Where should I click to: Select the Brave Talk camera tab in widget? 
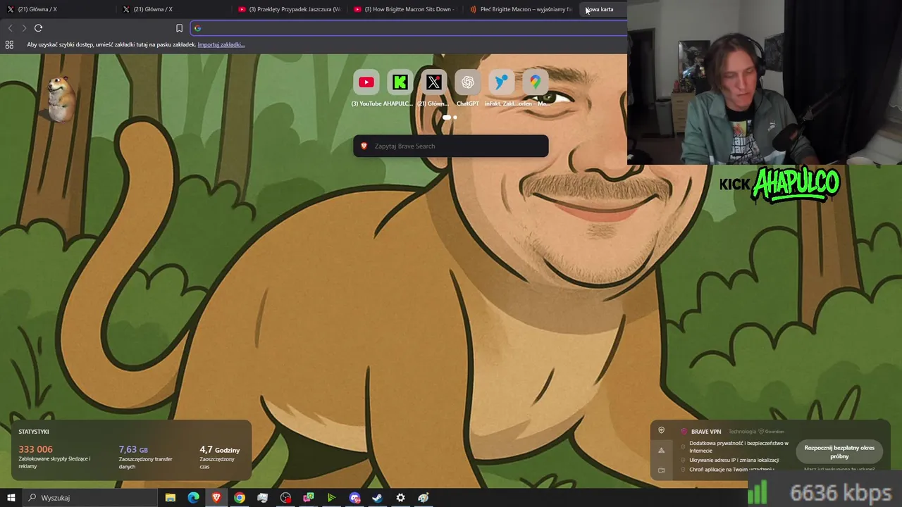pos(661,470)
